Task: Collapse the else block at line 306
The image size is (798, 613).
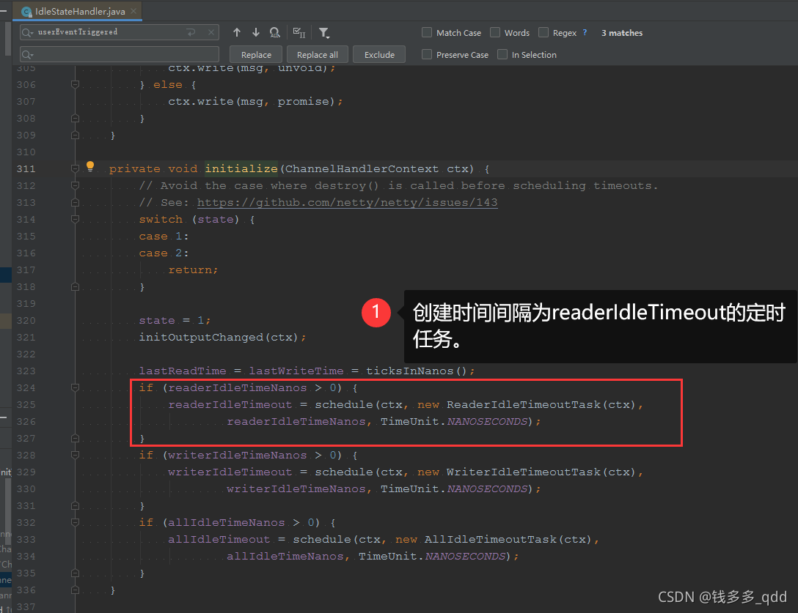Action: click(x=75, y=84)
